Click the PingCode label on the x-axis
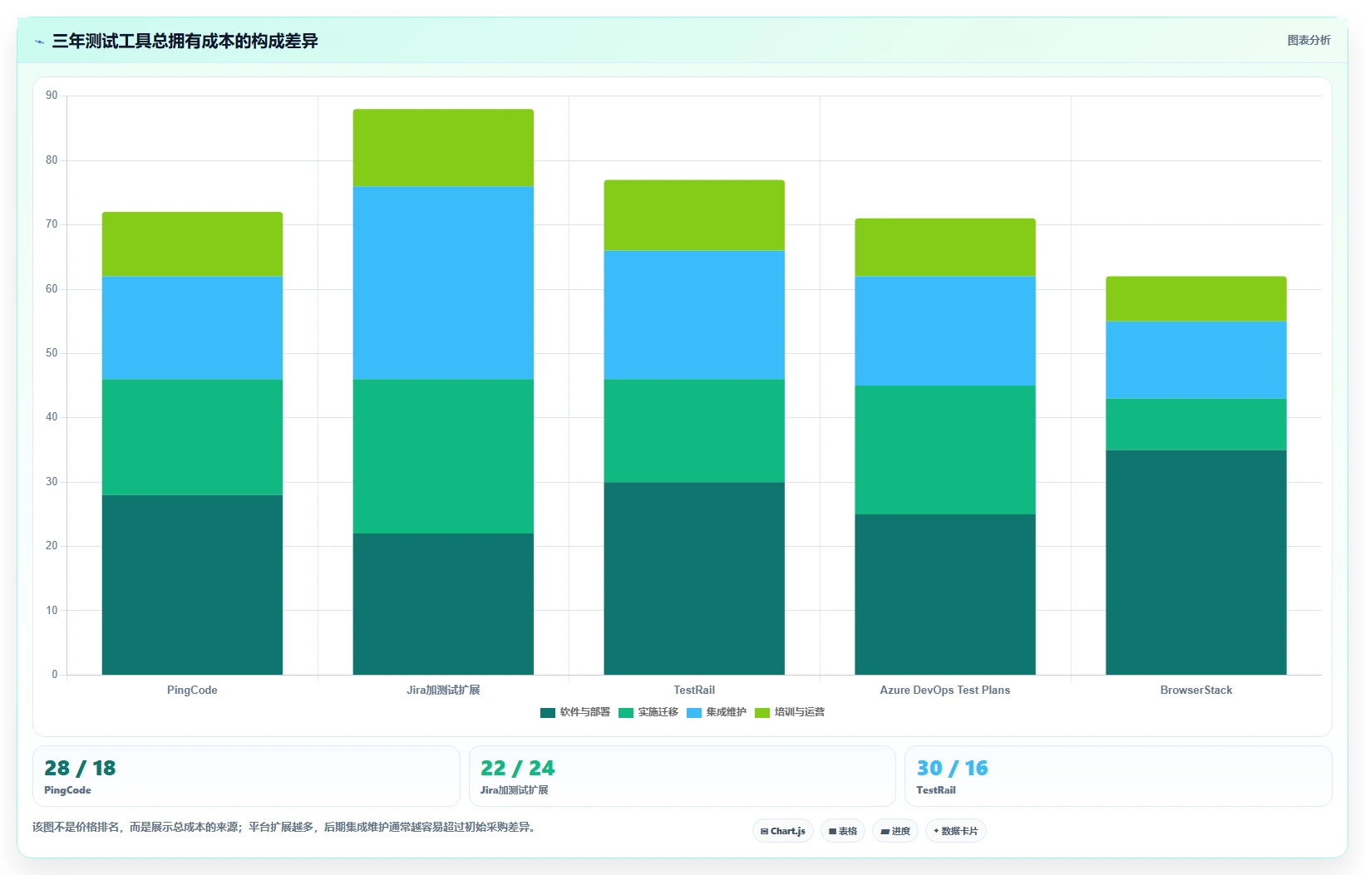1365x875 pixels. (x=192, y=691)
